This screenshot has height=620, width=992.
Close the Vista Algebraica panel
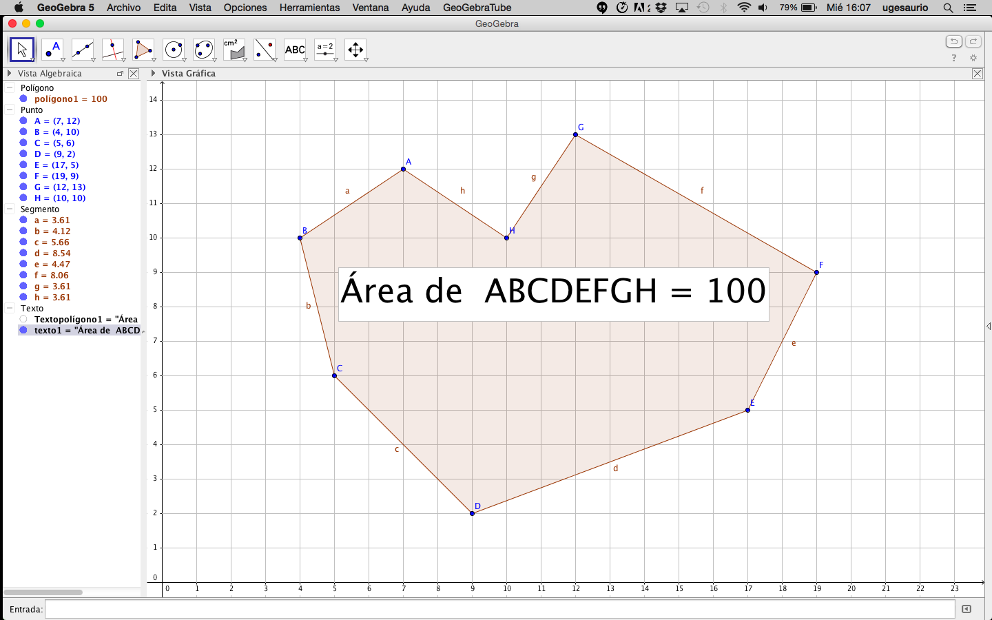(134, 74)
